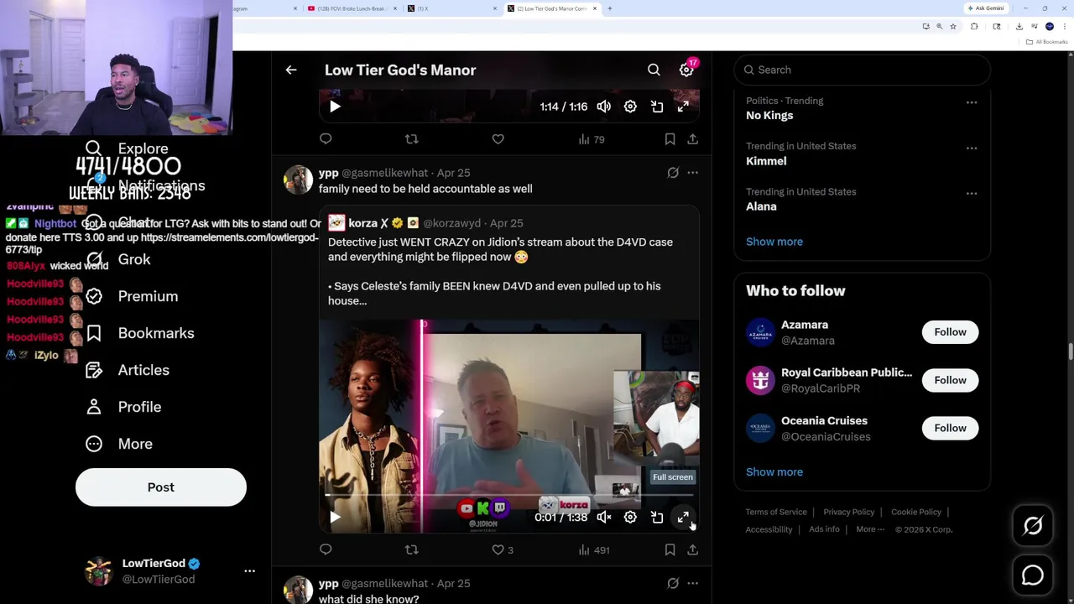
Task: Play the top video at 1:14 / 1:16
Action: pyautogui.click(x=335, y=107)
